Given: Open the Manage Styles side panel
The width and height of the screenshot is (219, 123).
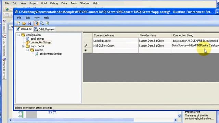Looking at the screenshot, I should tap(4, 69).
